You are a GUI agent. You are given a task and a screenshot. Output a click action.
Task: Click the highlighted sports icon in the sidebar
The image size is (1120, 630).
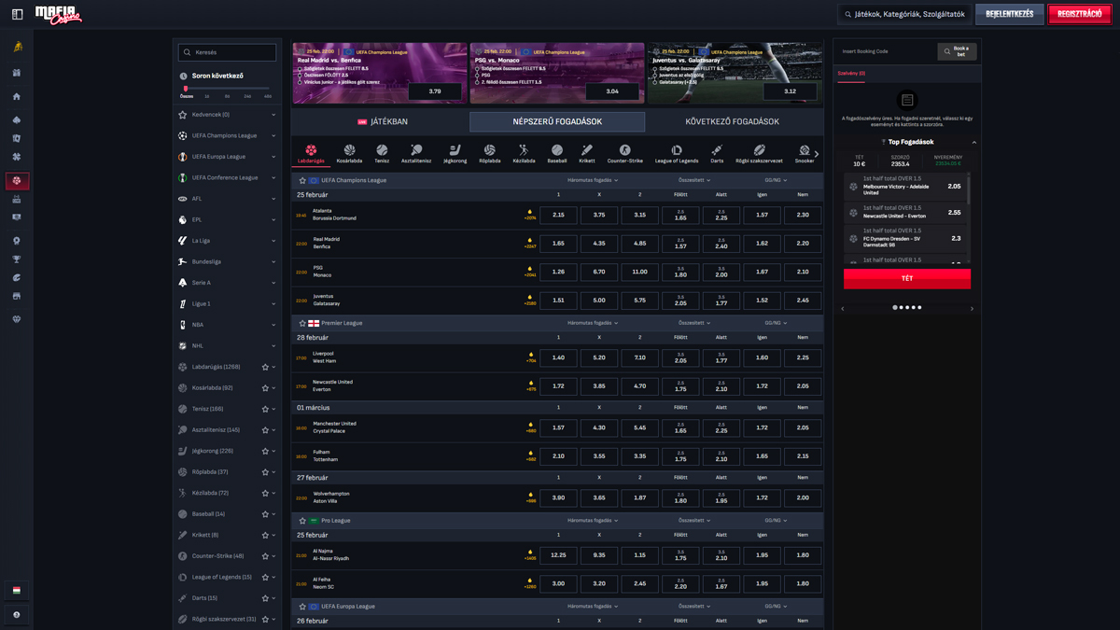point(17,182)
